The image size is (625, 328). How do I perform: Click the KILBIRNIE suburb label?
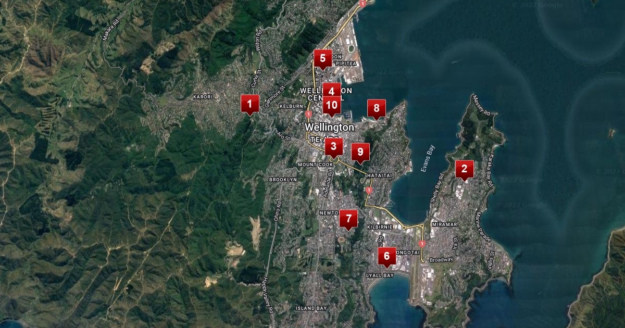(x=379, y=228)
